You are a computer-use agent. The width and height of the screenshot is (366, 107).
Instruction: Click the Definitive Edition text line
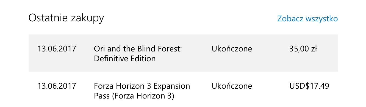[x=125, y=59]
